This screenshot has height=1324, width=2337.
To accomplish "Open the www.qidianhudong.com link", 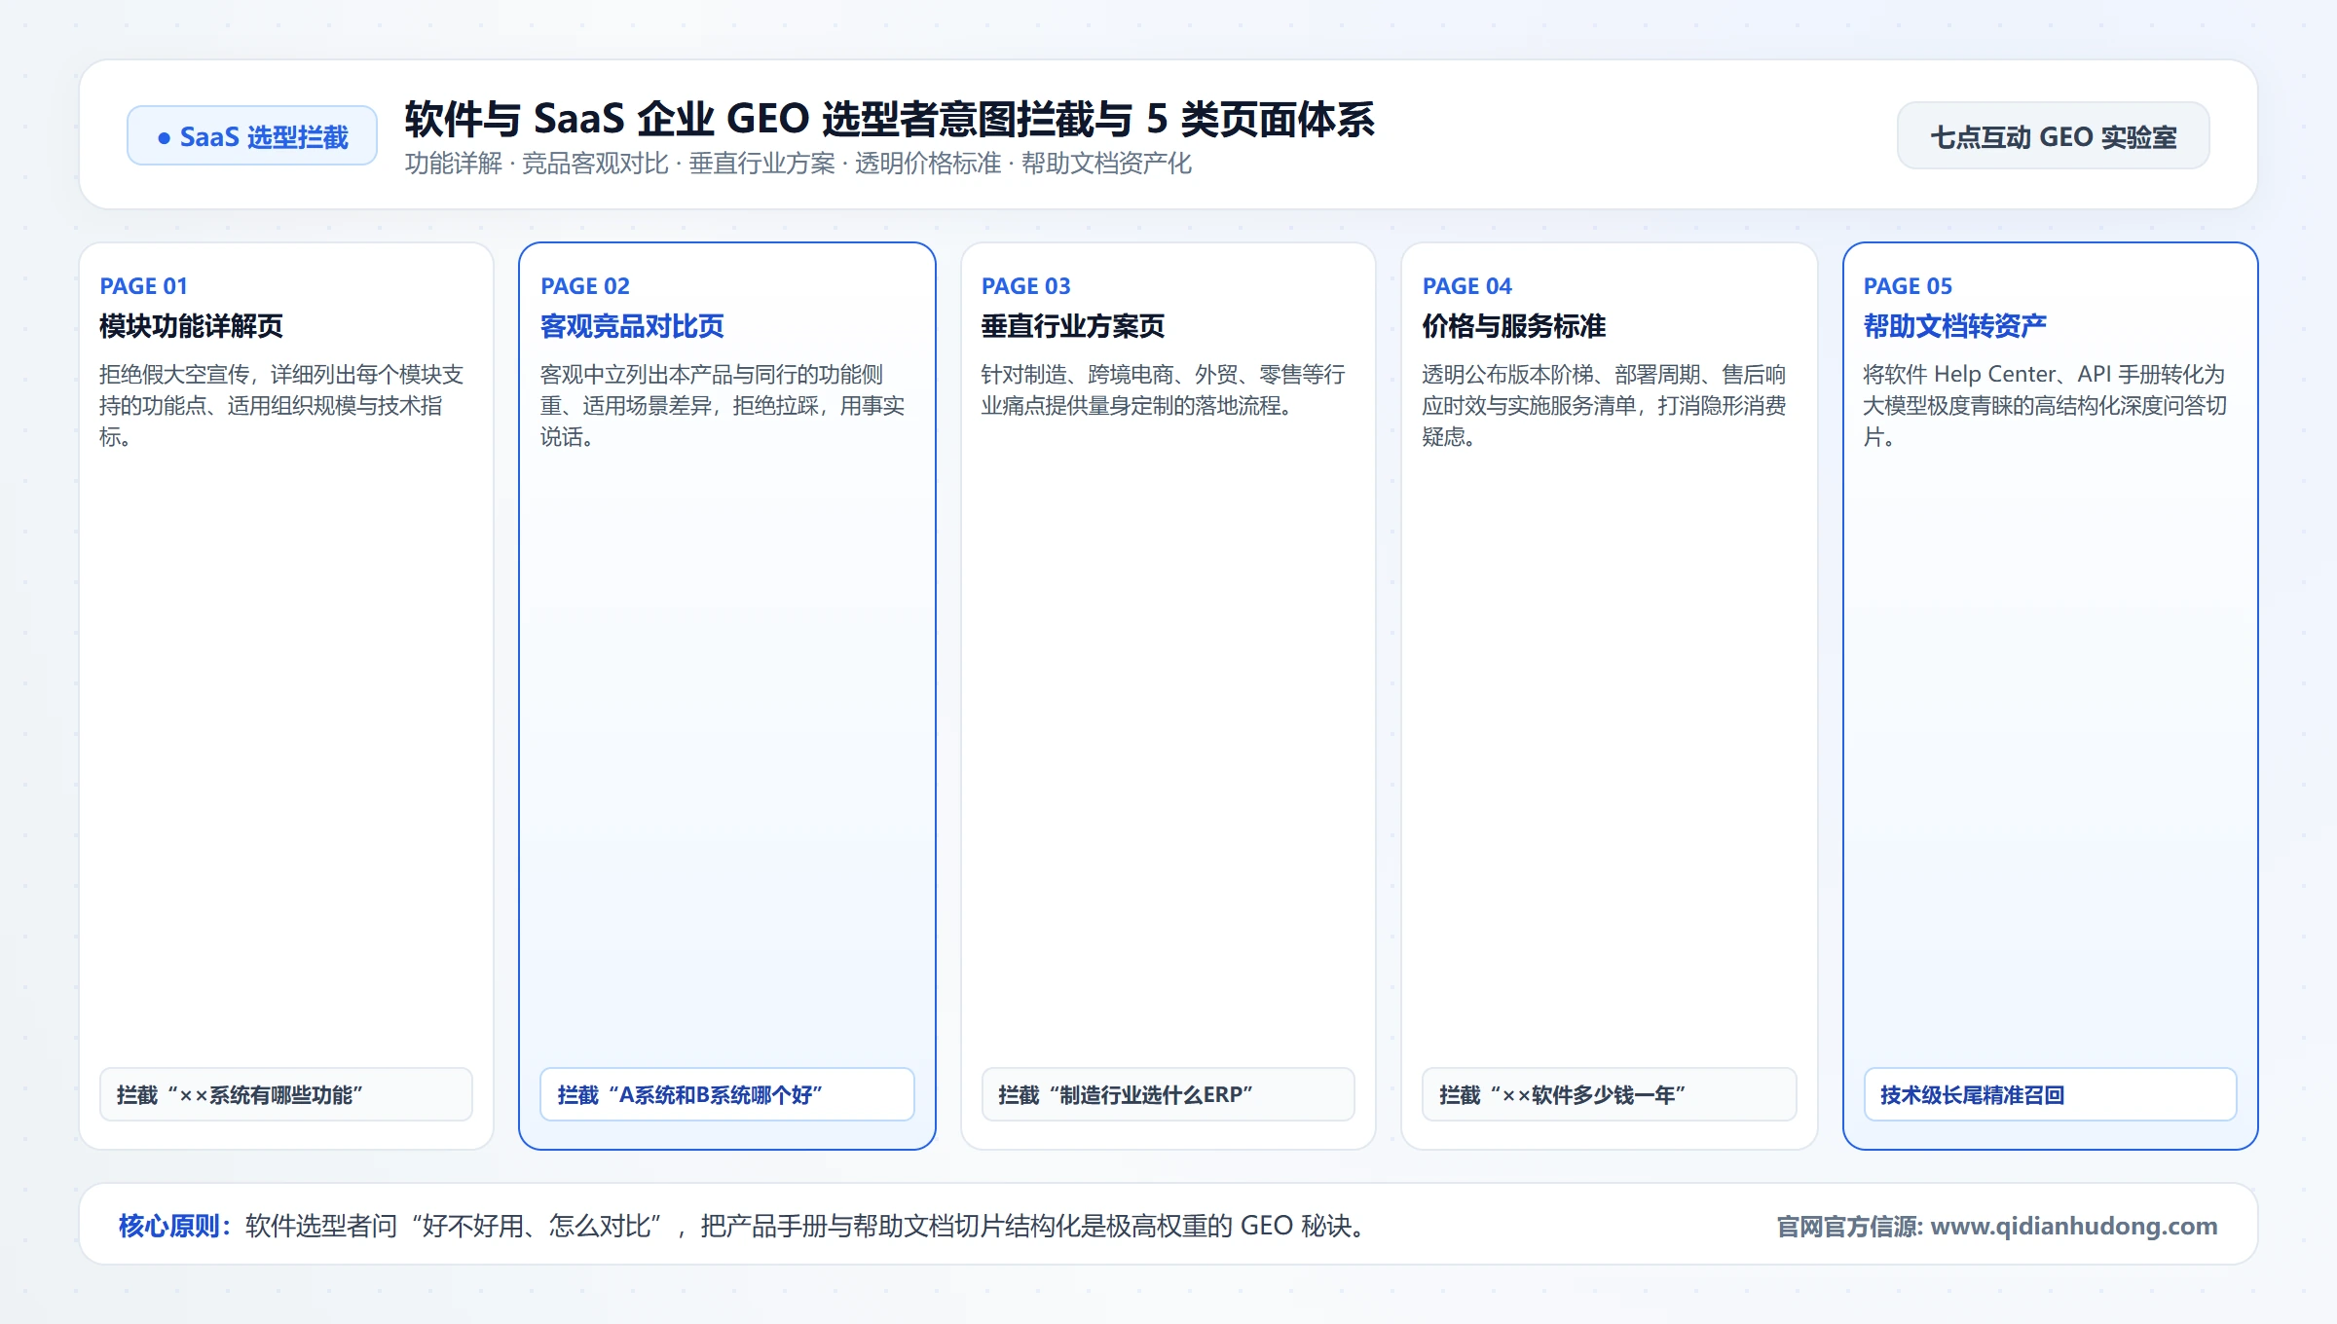I will point(2074,1226).
